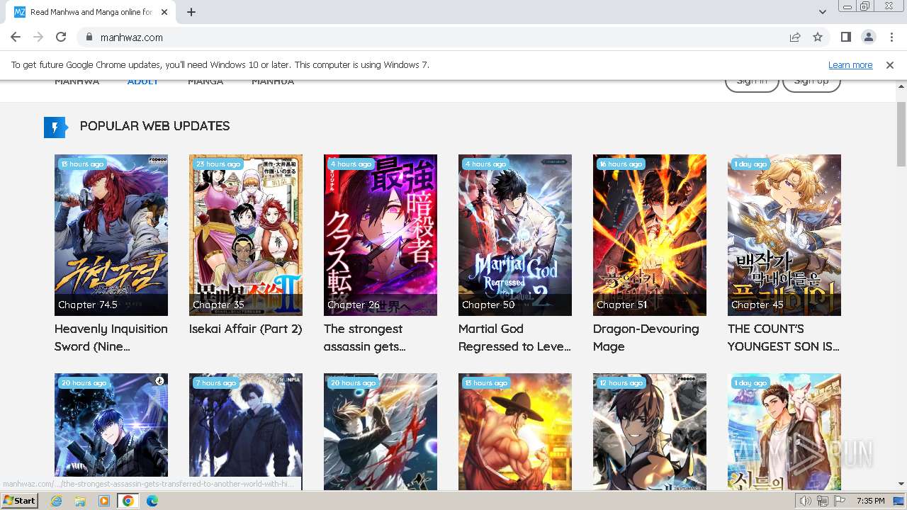Click the Sign in button

(752, 84)
